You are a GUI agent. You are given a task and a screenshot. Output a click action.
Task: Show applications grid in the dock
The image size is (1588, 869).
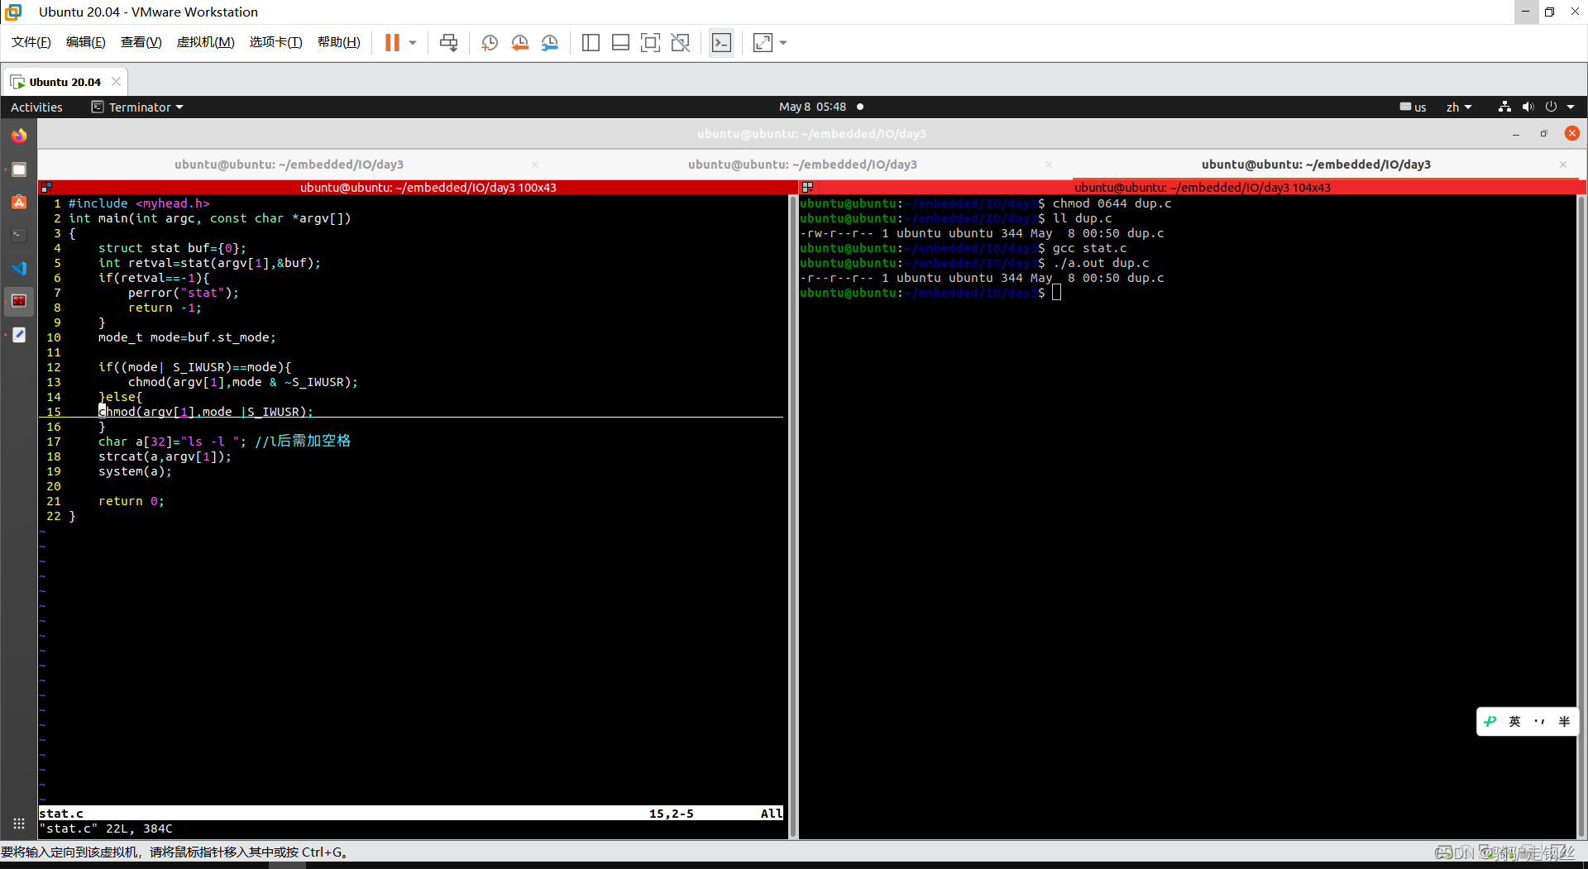[19, 824]
